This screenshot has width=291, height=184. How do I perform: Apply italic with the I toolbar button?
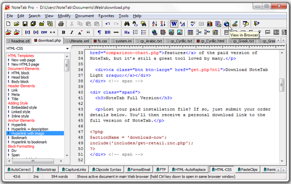(x=72, y=32)
